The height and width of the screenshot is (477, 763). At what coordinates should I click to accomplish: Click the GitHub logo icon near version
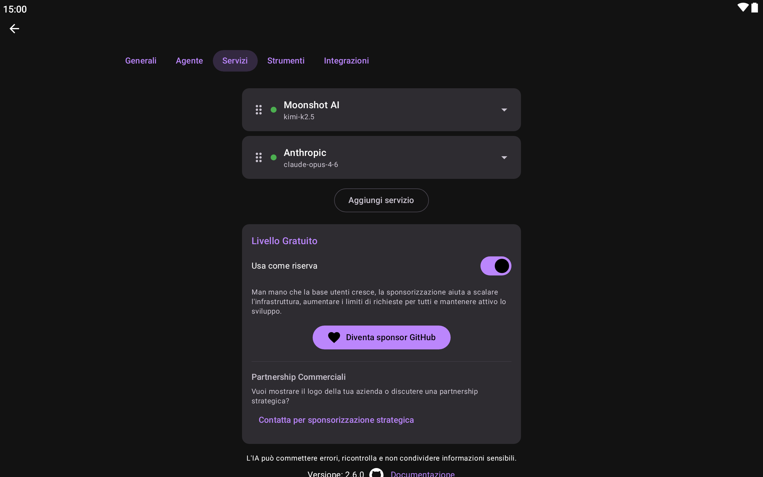tap(376, 473)
